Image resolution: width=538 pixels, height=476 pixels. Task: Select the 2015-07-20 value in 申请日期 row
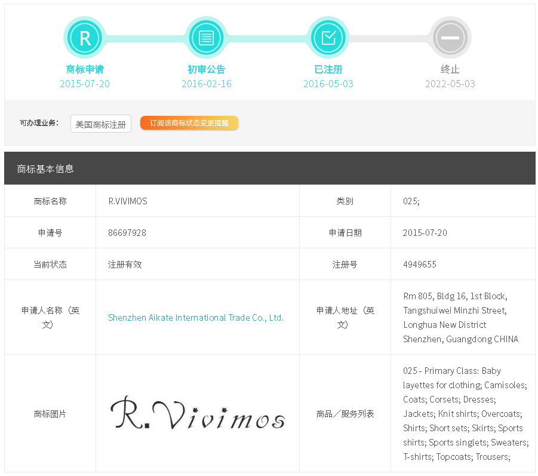(x=425, y=233)
